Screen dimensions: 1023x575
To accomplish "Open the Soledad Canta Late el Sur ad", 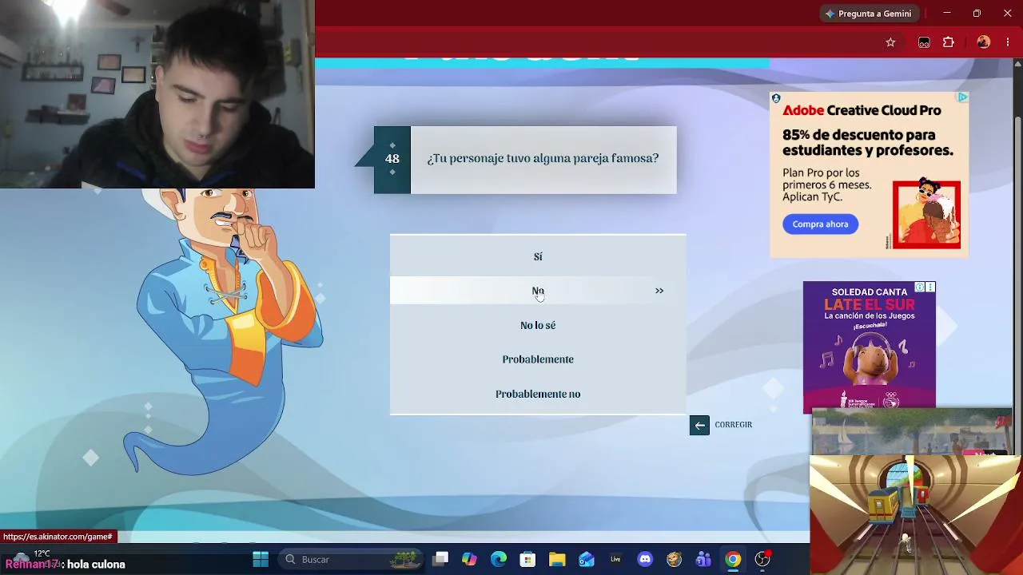I will [870, 347].
